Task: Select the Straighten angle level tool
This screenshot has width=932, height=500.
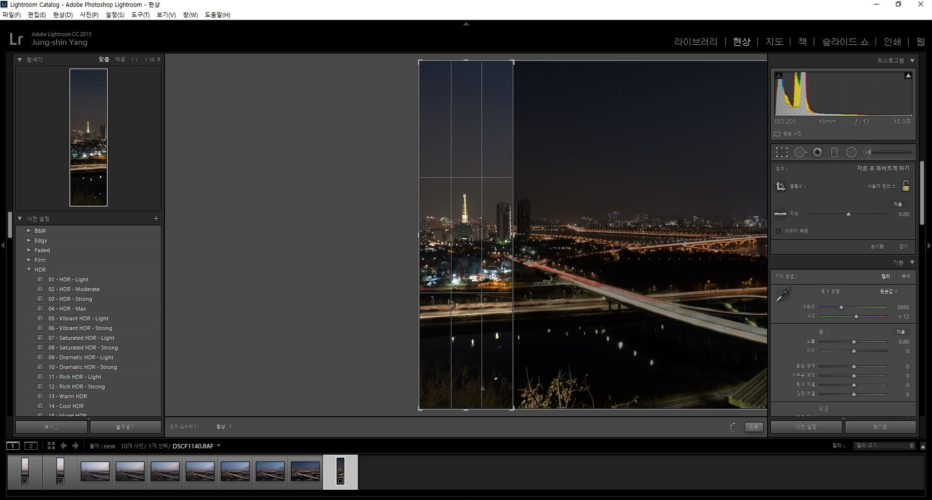Action: point(780,214)
